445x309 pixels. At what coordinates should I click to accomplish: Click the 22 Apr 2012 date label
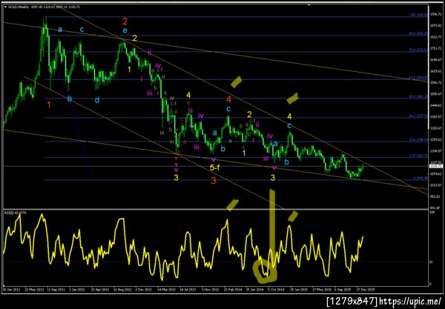[x=100, y=290]
